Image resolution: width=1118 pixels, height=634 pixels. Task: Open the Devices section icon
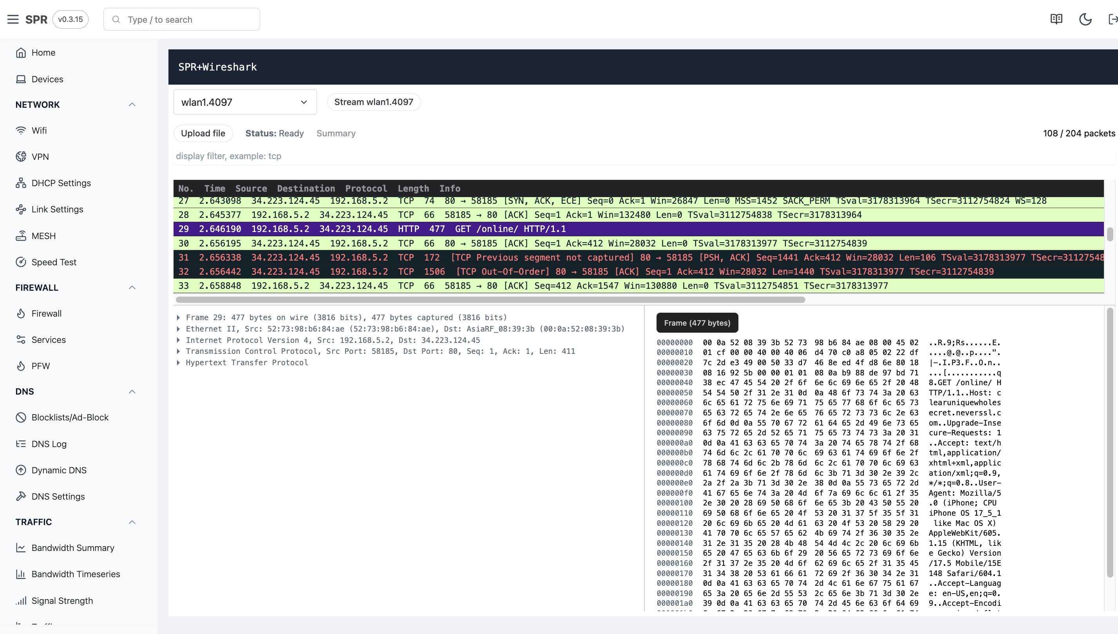coord(21,79)
